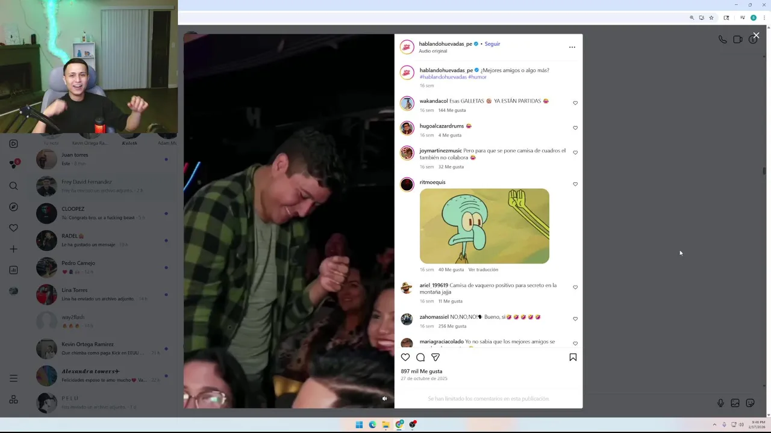771x433 pixels.
Task: Open the wakandacol username link
Action: point(434,101)
